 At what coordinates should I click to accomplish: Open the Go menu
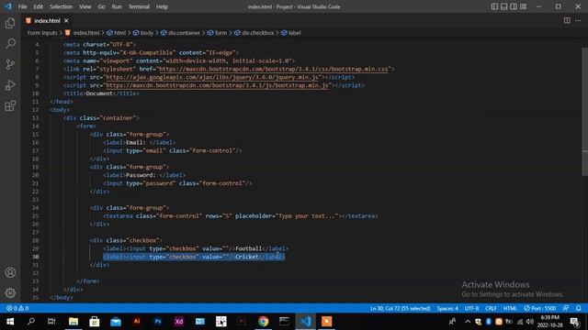[102, 6]
